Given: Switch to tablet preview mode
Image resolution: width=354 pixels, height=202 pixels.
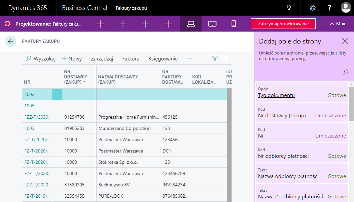Looking at the screenshot, I should 212,24.
